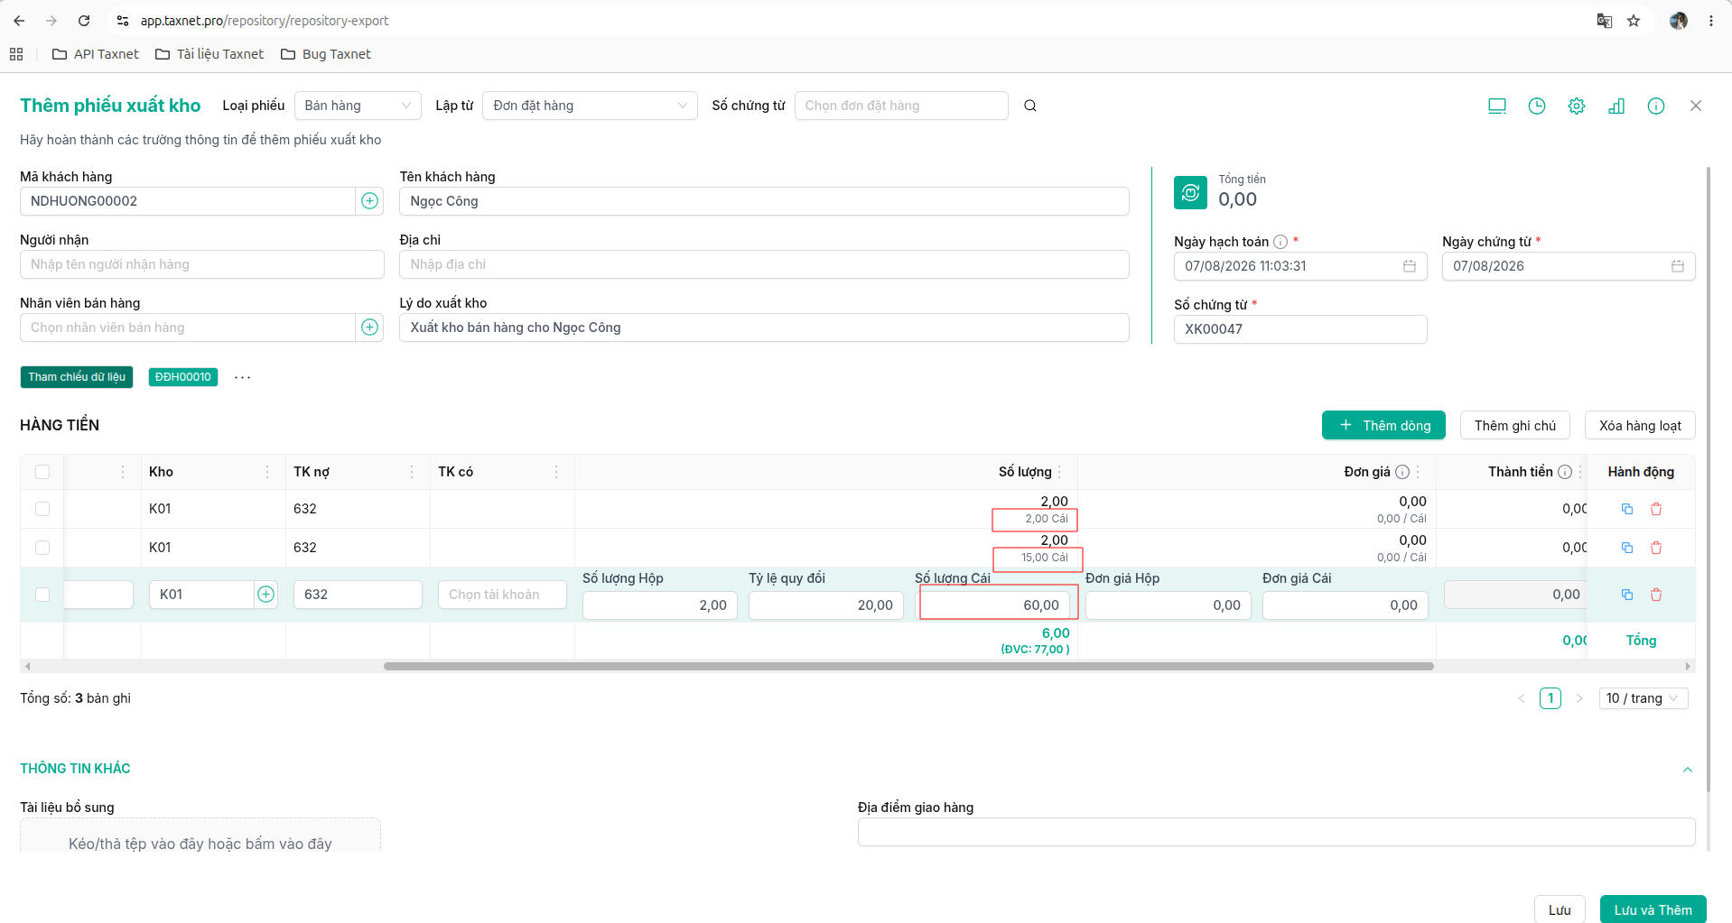Check the second K01 row checkbox
Image resolution: width=1732 pixels, height=923 pixels.
pyautogui.click(x=42, y=548)
